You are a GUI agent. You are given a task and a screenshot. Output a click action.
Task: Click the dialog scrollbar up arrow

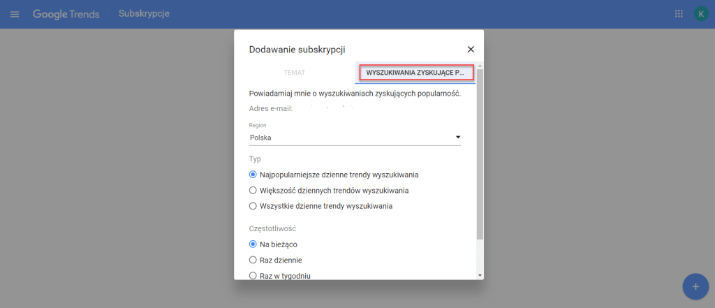pyautogui.click(x=480, y=66)
